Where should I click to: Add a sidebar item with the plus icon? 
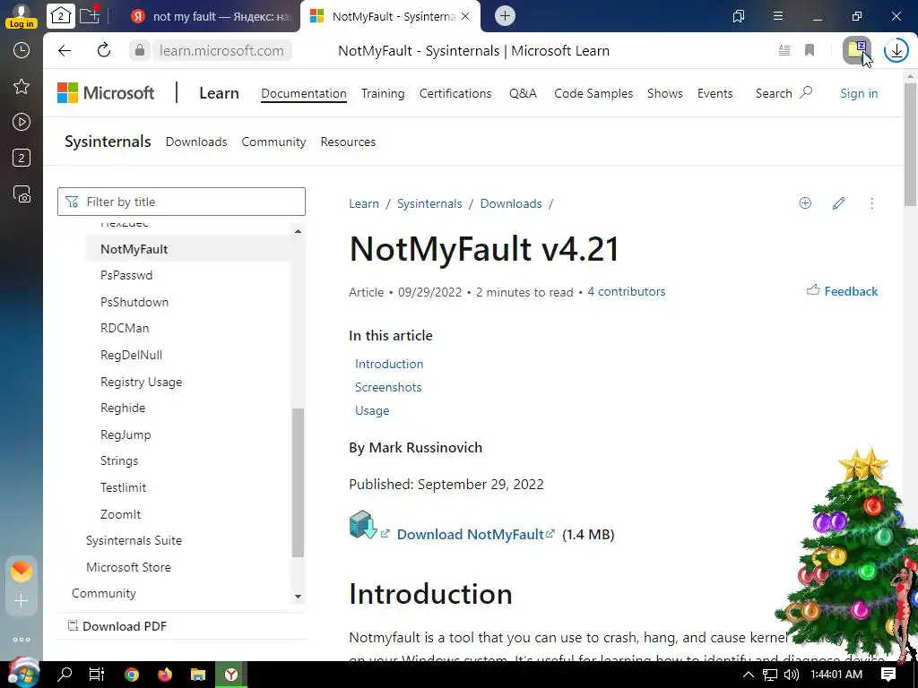(22, 601)
